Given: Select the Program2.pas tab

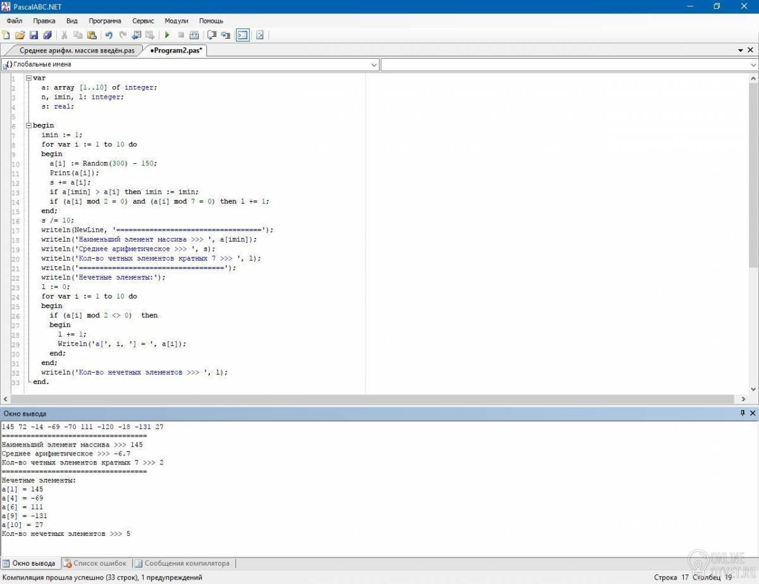Looking at the screenshot, I should (176, 51).
